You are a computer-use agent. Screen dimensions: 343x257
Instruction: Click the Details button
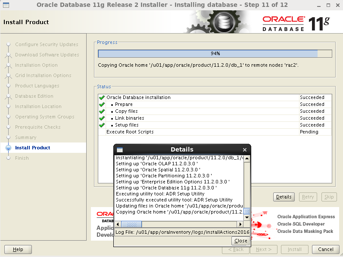[284, 197]
